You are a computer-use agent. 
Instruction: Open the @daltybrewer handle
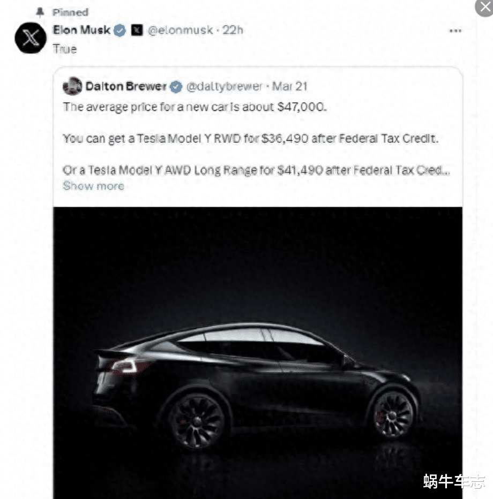point(224,87)
